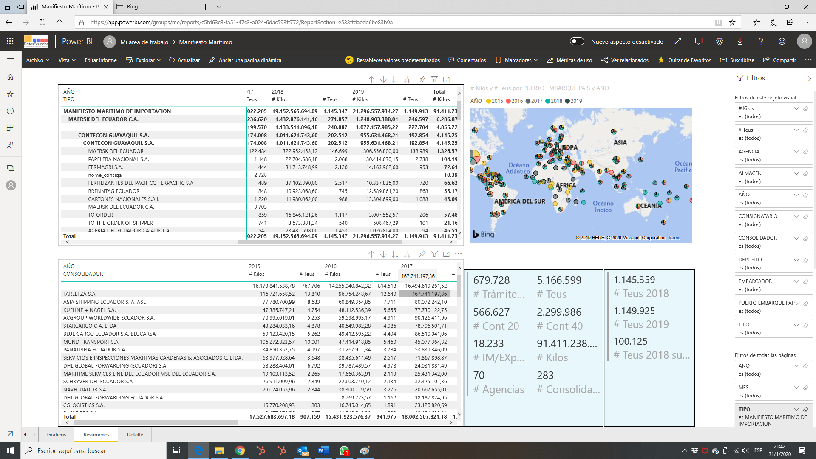Click drill up arrow on top table
816x459 pixels.
click(371, 79)
